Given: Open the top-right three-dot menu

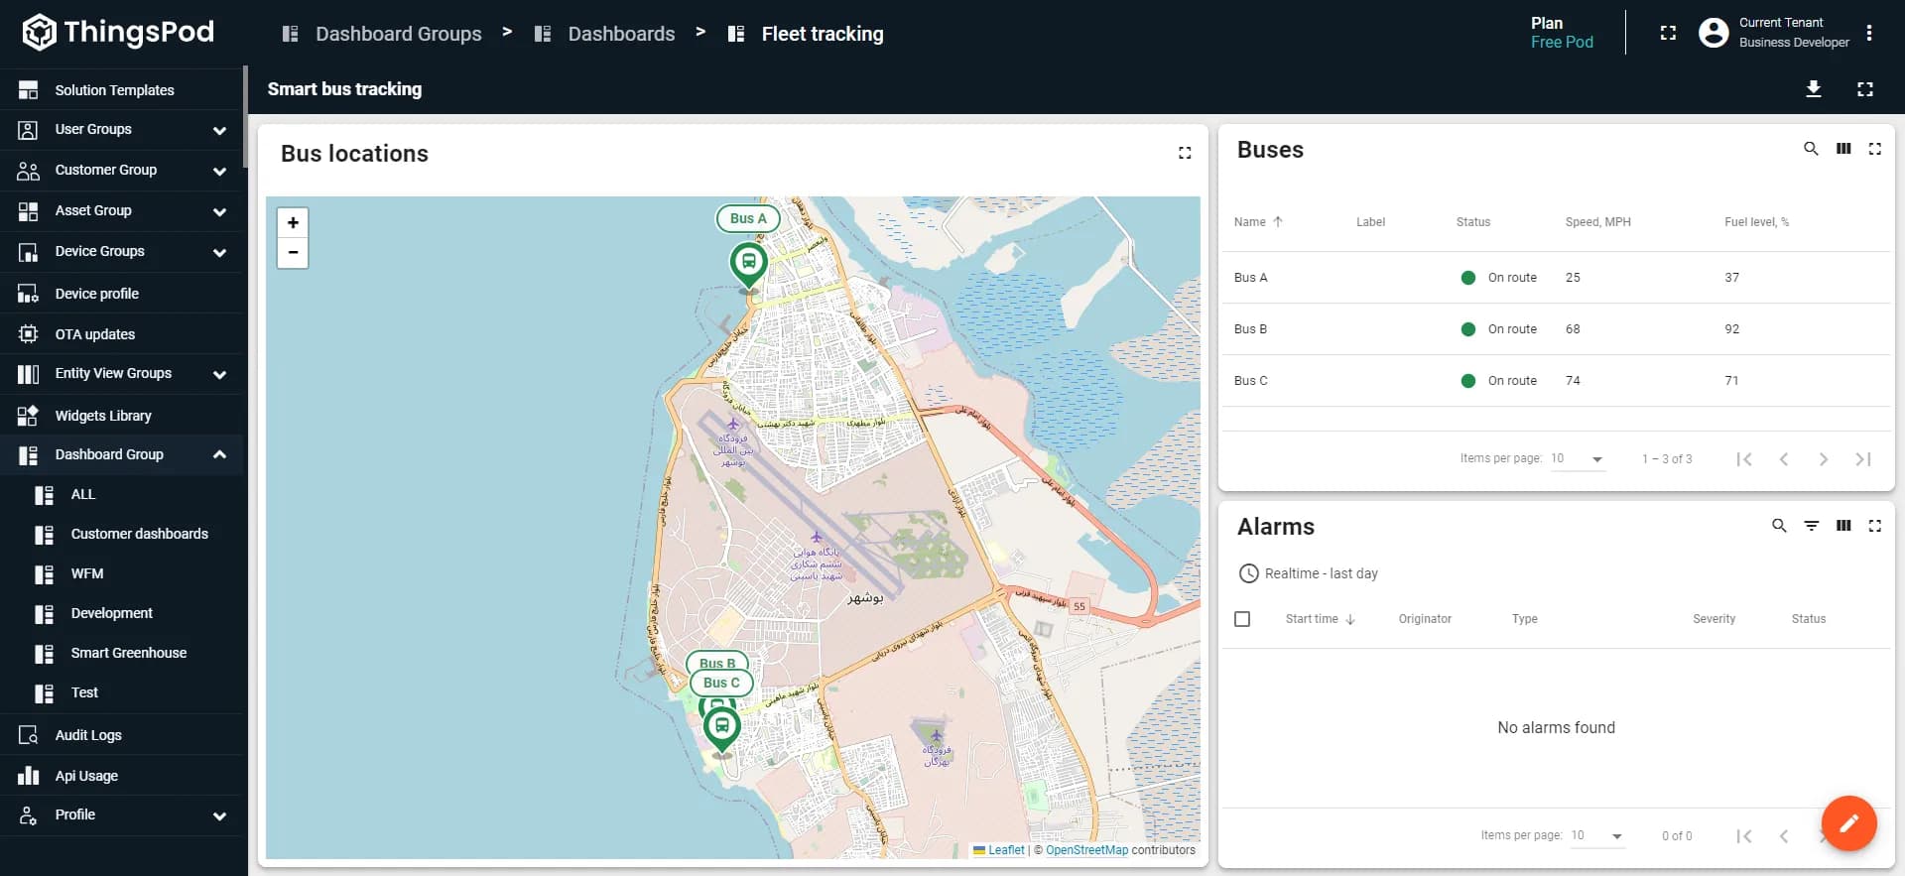Looking at the screenshot, I should 1868,33.
